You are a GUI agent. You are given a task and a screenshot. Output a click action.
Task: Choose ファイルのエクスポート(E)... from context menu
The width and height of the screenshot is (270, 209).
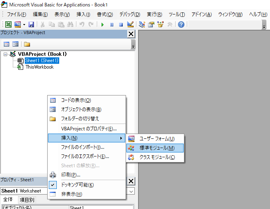pyautogui.click(x=87, y=156)
